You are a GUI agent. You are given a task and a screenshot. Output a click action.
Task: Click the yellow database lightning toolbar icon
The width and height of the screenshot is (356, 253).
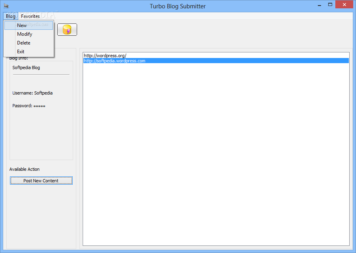click(x=67, y=29)
